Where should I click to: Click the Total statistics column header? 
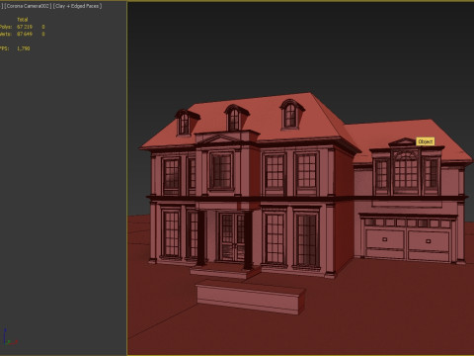pyautogui.click(x=23, y=20)
